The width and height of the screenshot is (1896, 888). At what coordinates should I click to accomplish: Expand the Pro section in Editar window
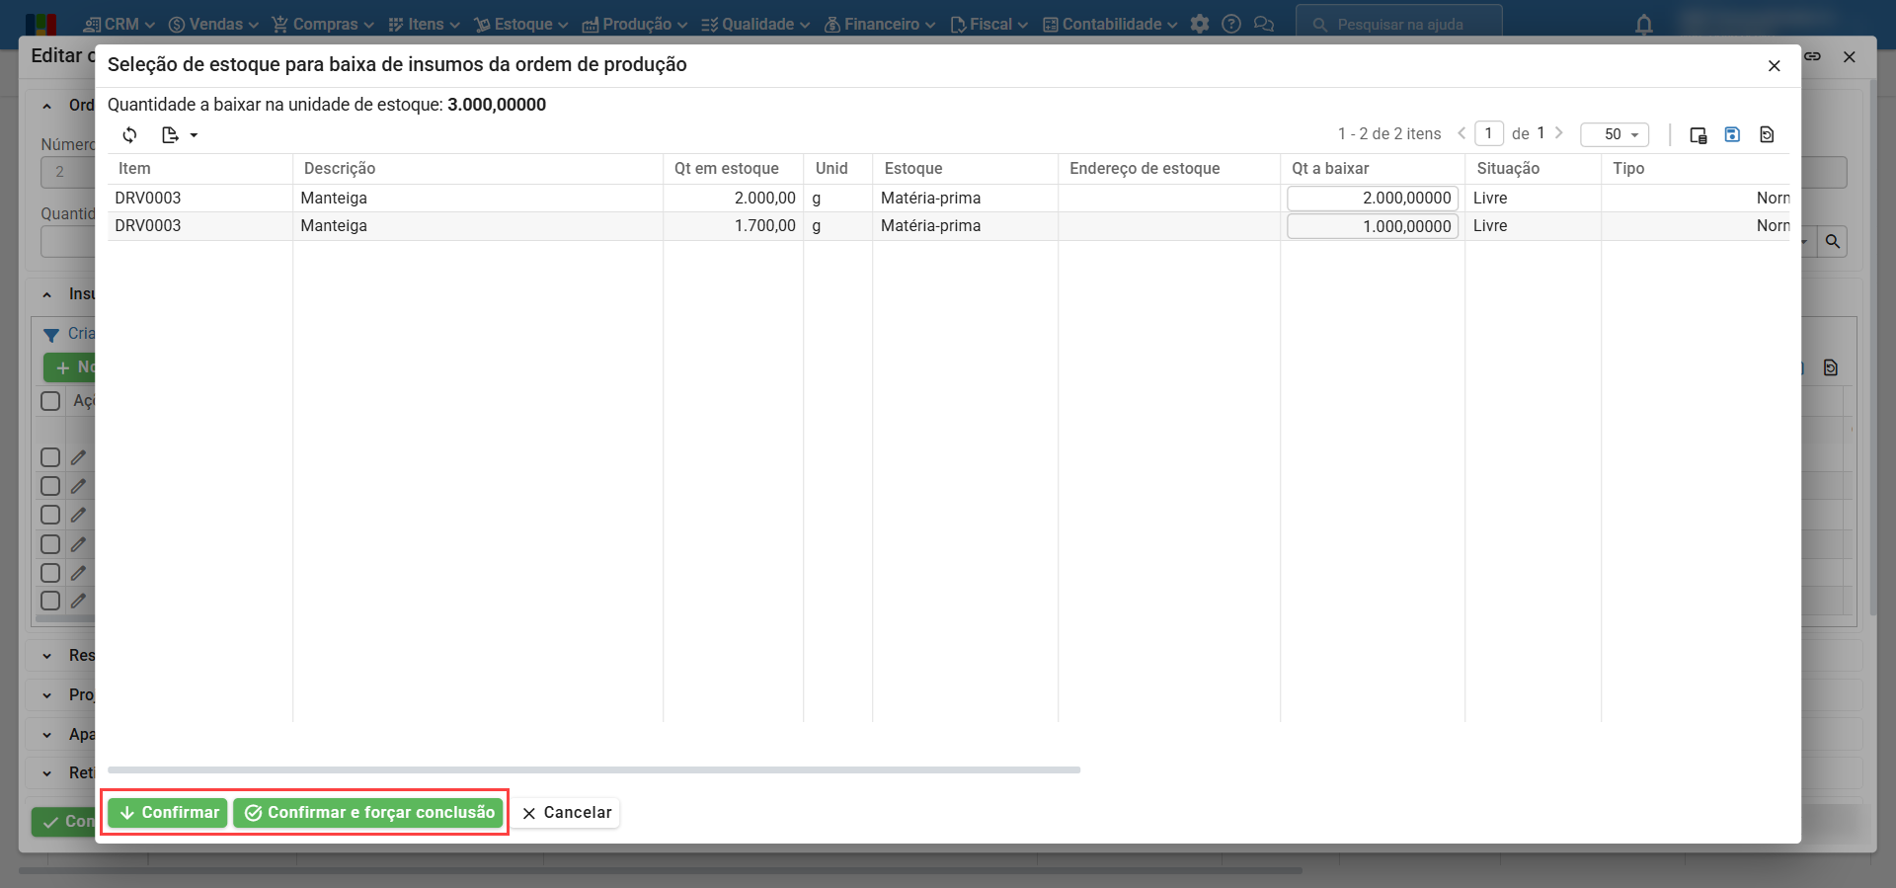(47, 695)
